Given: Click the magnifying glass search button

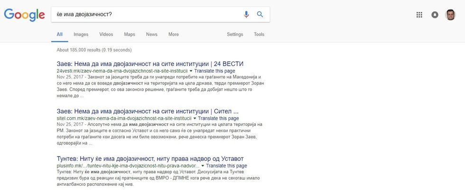Looking at the screenshot, I should [x=260, y=14].
